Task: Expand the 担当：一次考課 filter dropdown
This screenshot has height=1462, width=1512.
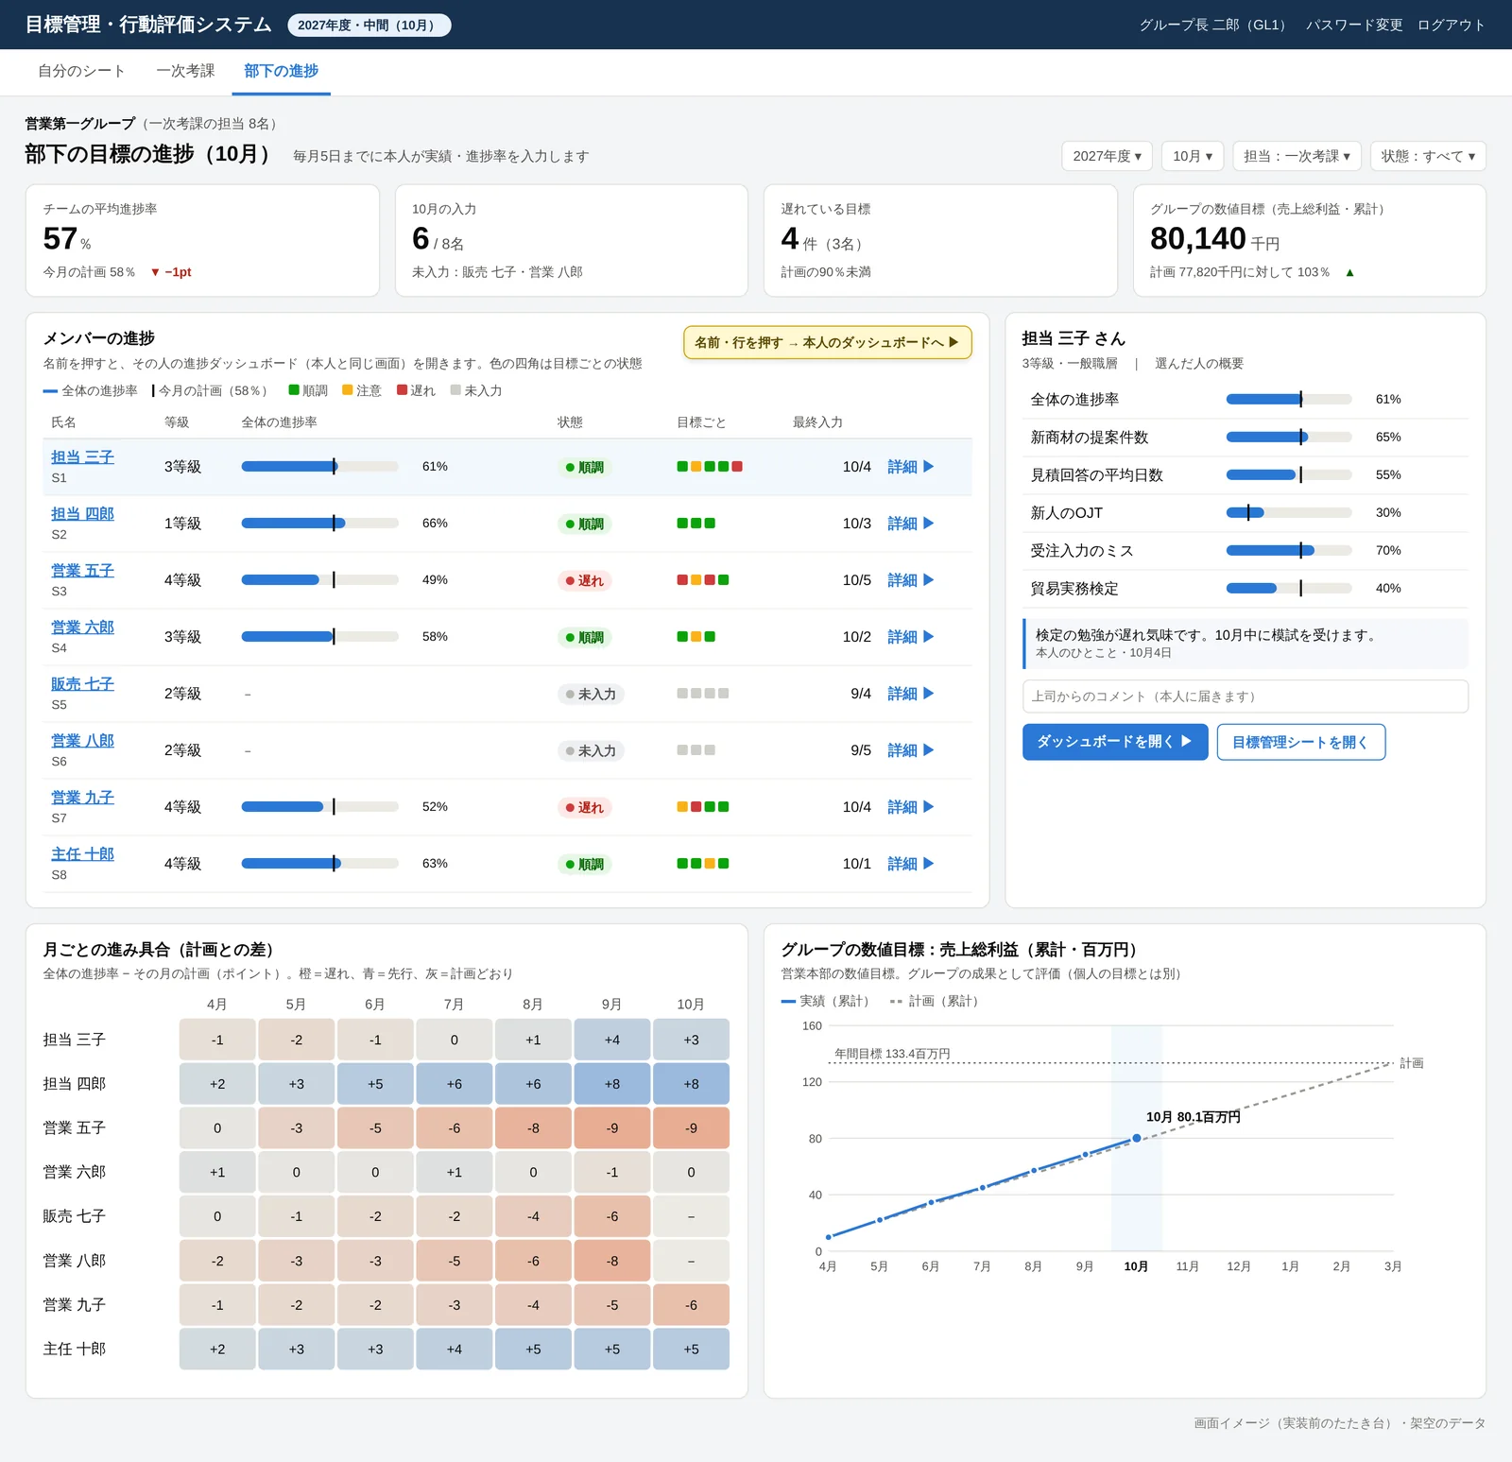Action: click(1297, 156)
